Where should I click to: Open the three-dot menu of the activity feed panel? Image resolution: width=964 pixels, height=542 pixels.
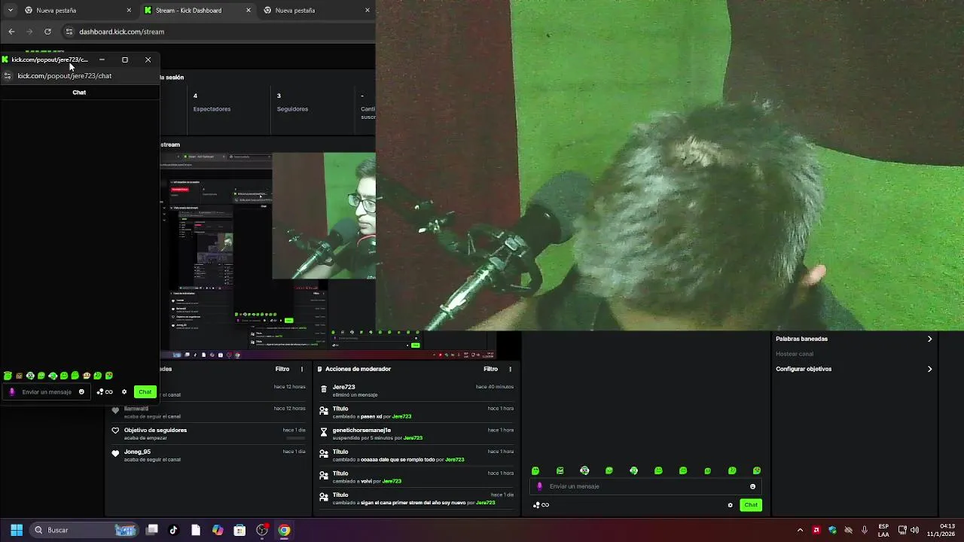tap(302, 369)
